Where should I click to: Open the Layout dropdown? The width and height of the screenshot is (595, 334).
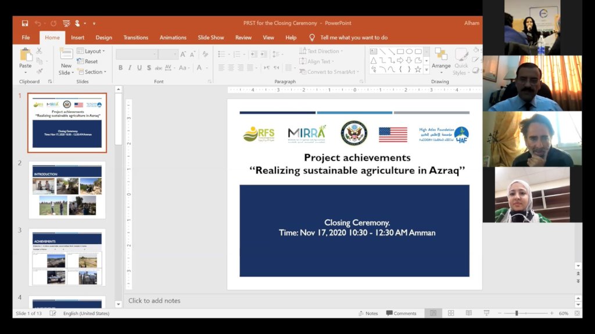click(x=91, y=51)
